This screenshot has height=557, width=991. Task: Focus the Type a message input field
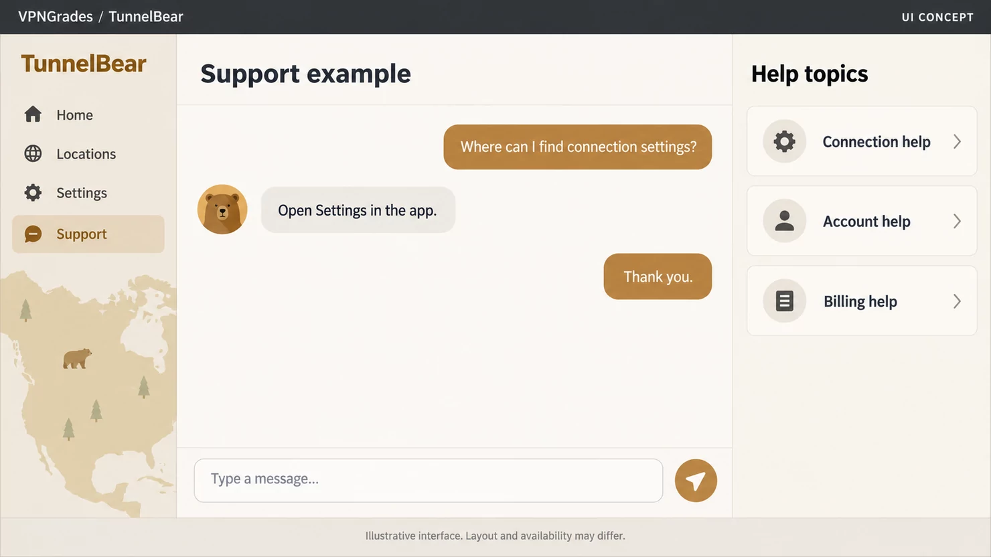429,481
